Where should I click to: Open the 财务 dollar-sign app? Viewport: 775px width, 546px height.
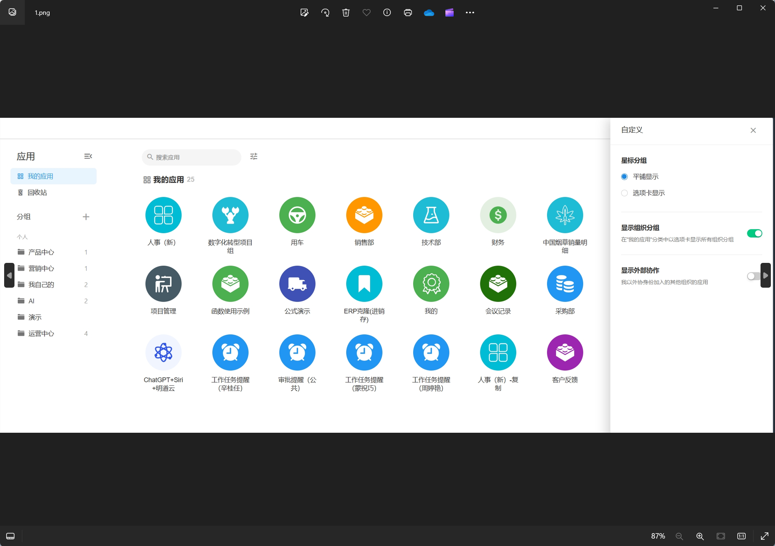coord(498,215)
